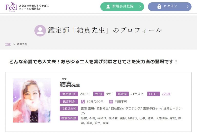
Task: Click the 得意な相談 label tag
Action: pos(69,118)
